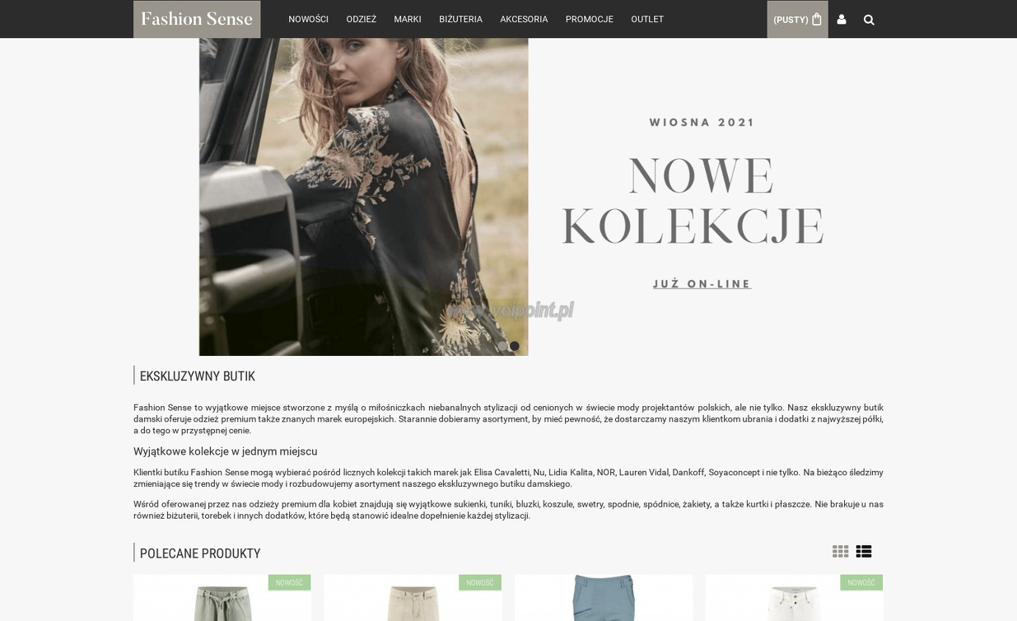
Task: Open the user account icon
Action: (x=842, y=19)
